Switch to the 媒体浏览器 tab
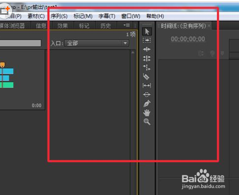This screenshot has width=239, height=195. [12, 25]
